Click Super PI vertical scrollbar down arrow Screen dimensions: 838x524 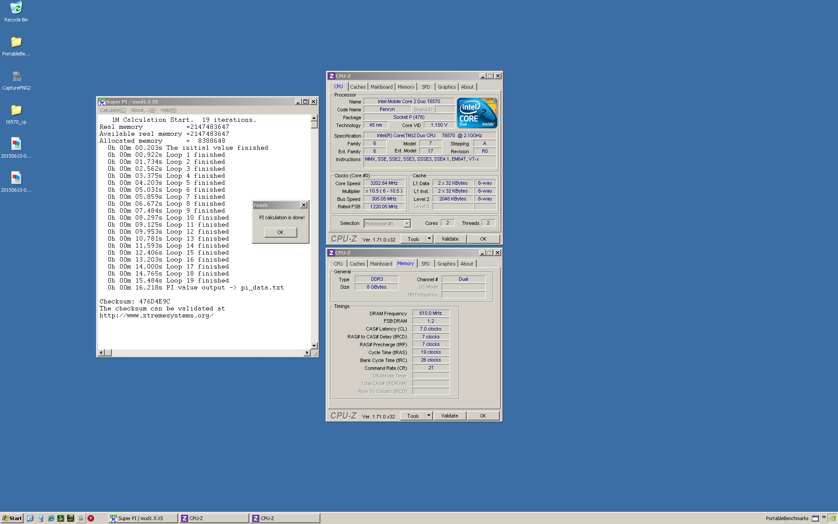(314, 345)
